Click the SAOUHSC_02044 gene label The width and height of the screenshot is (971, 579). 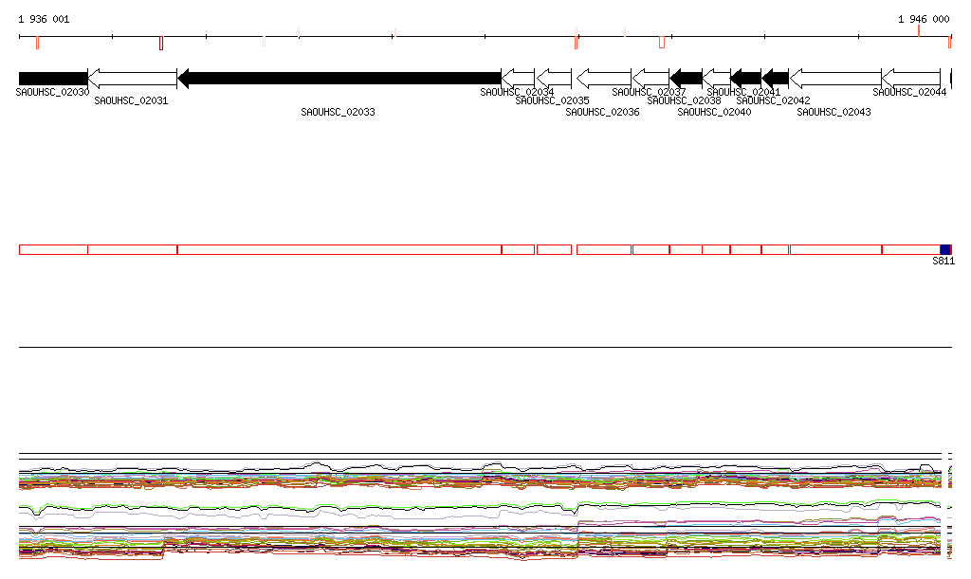coord(909,92)
